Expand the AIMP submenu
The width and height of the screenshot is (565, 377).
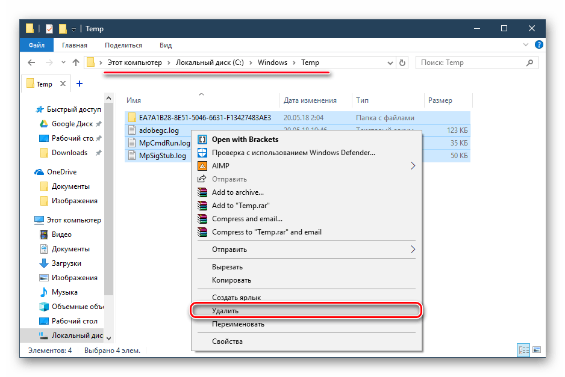tap(413, 166)
